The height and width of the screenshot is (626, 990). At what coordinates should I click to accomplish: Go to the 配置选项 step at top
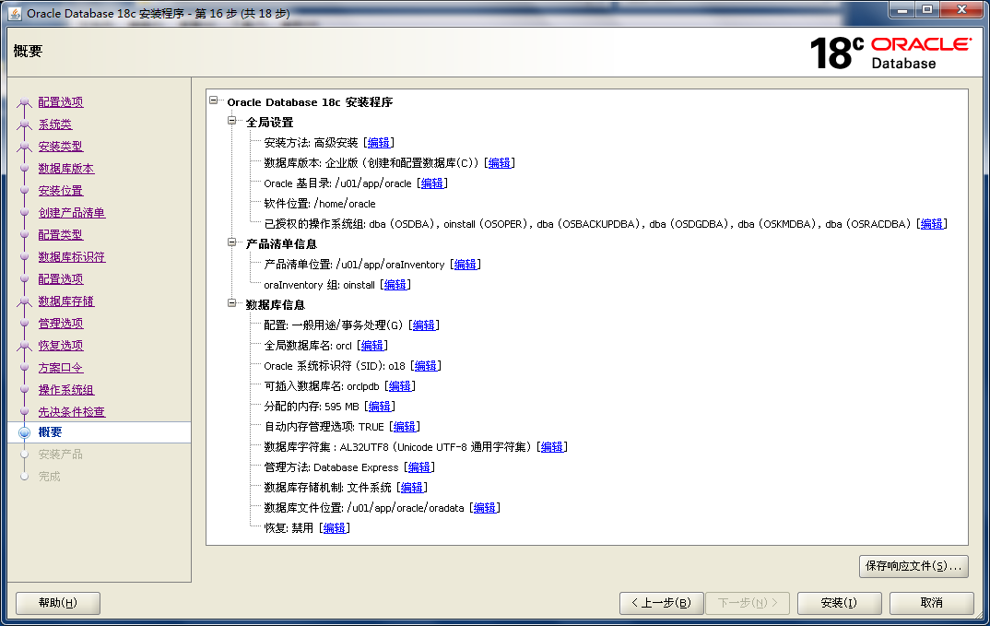(x=60, y=102)
